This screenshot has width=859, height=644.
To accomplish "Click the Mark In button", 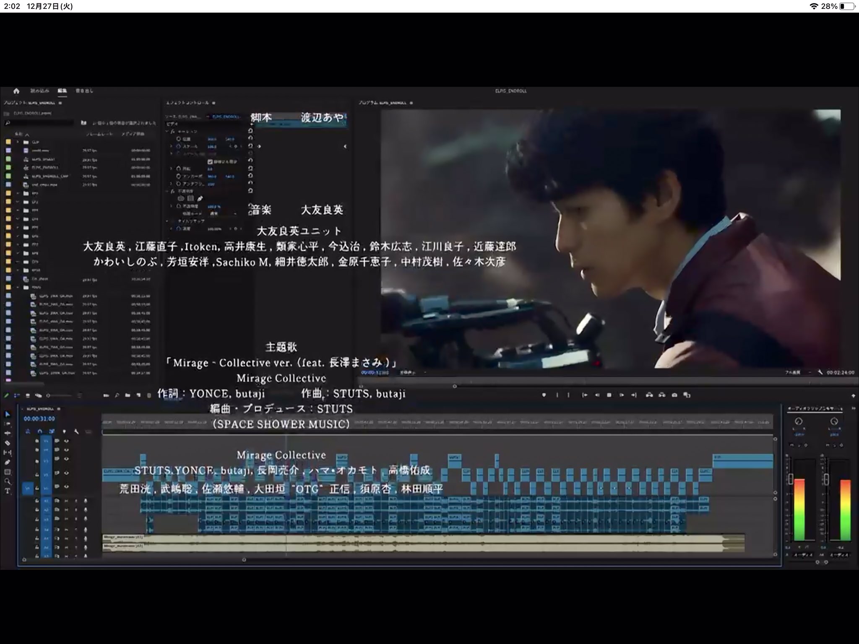I will 557,395.
